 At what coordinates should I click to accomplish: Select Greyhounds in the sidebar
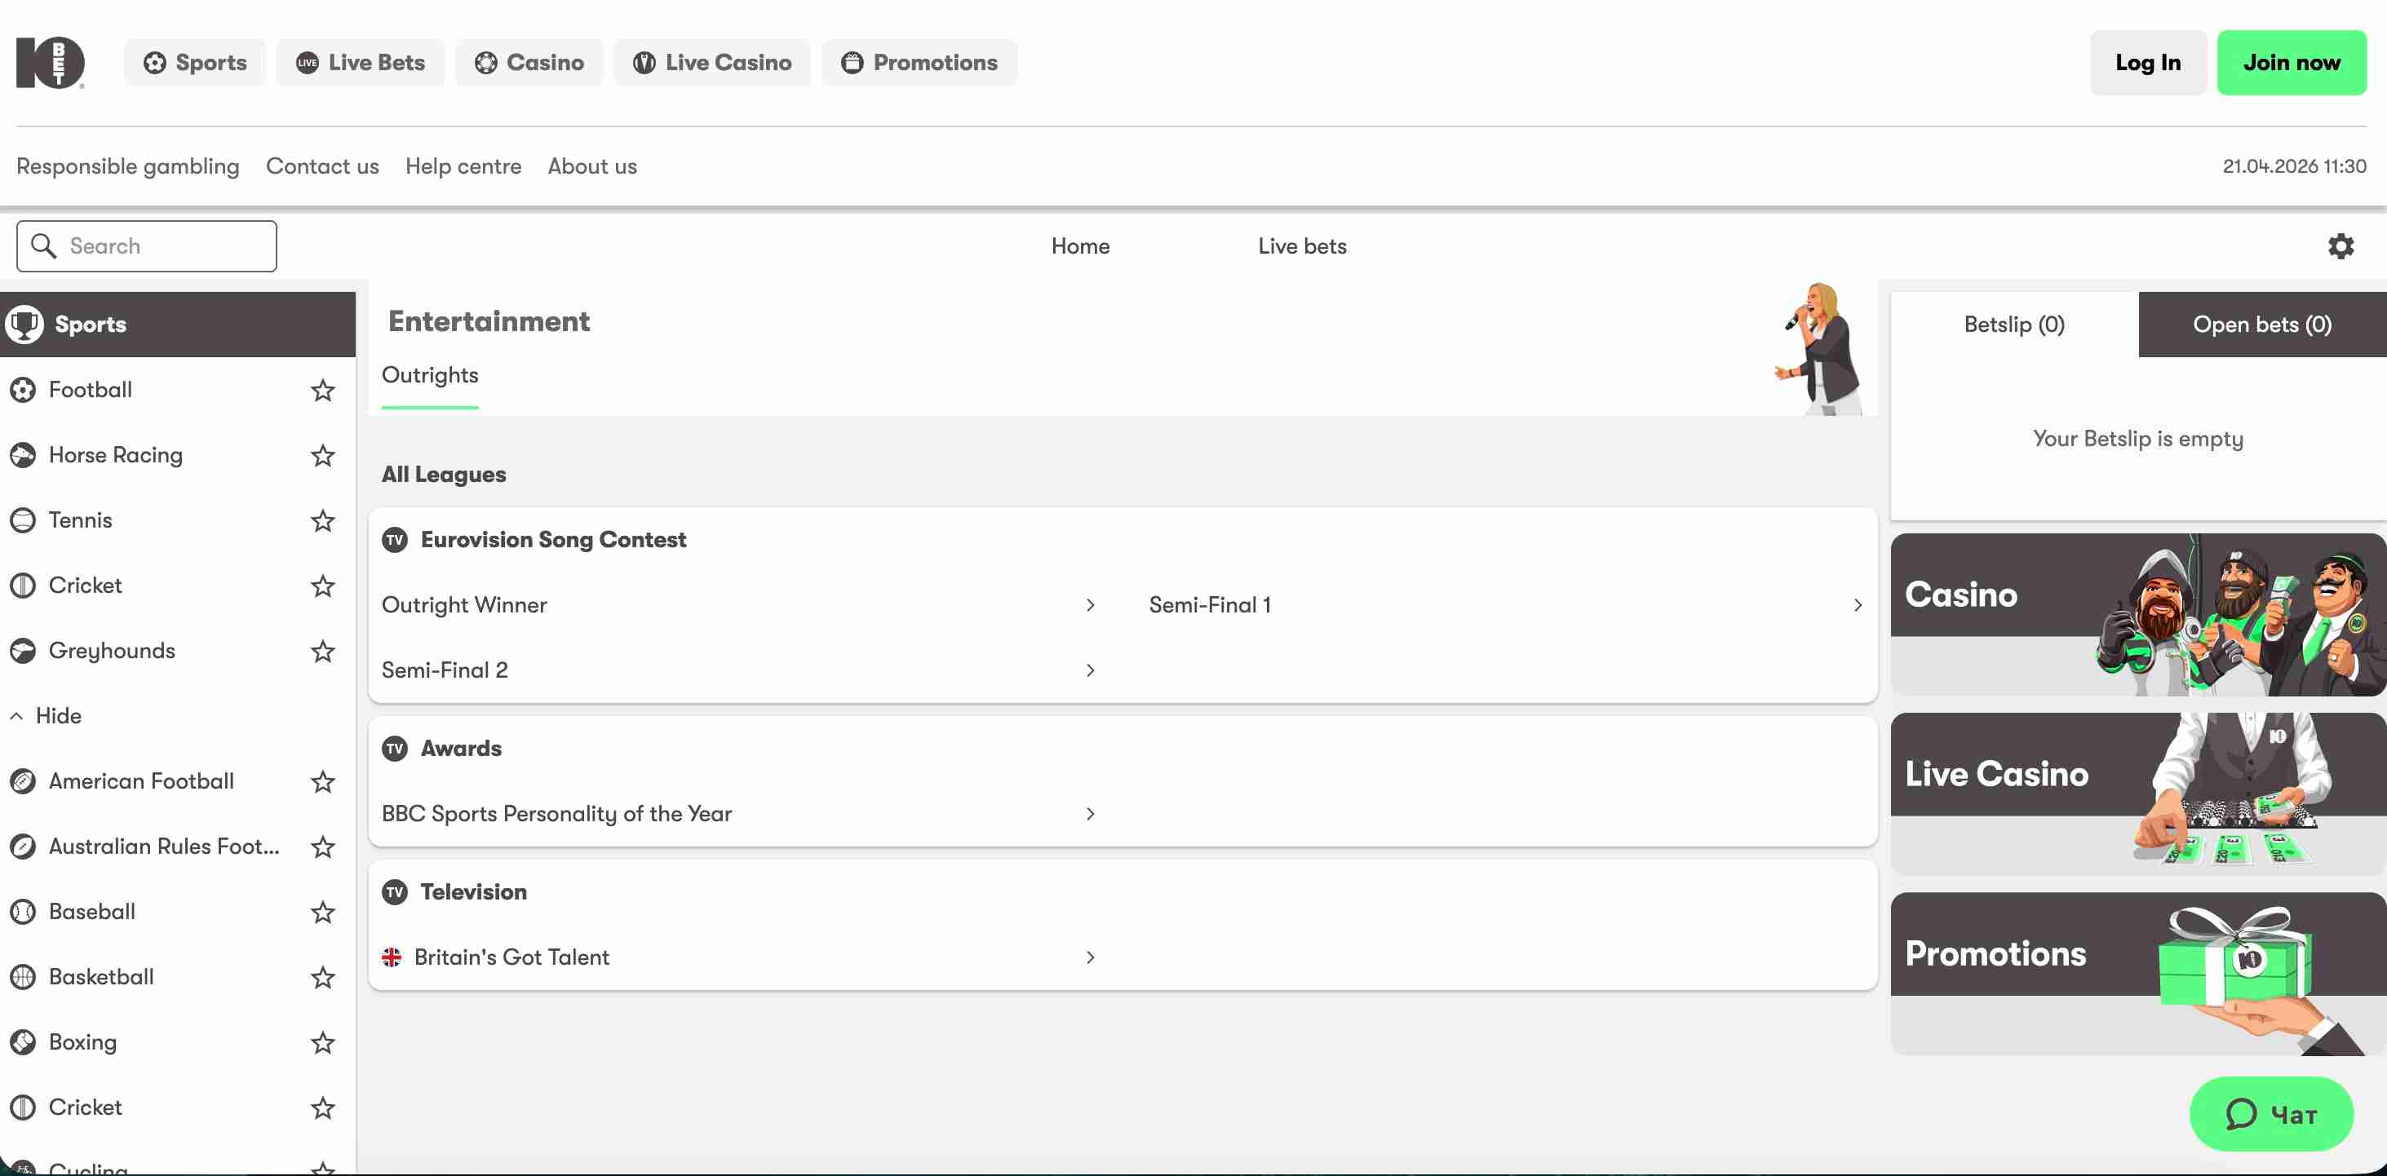178,651
